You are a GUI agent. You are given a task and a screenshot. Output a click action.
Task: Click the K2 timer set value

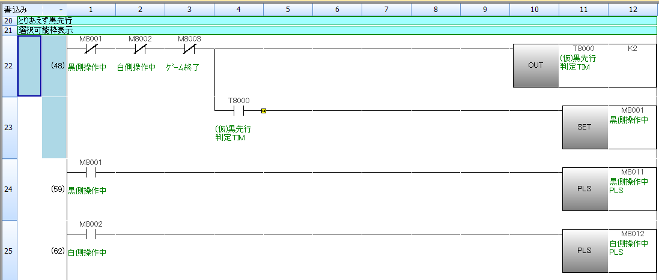[x=632, y=48]
